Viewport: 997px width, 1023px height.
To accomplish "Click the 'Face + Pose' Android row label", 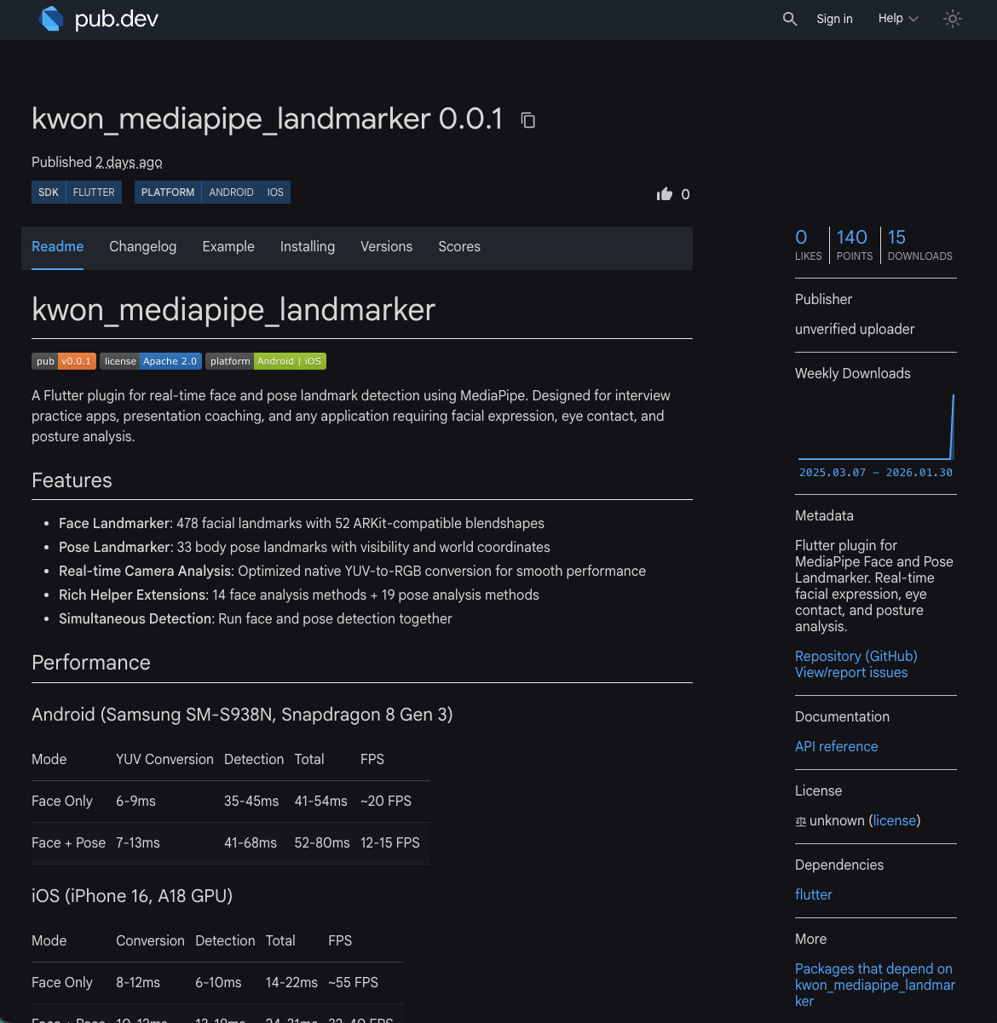I will [68, 842].
